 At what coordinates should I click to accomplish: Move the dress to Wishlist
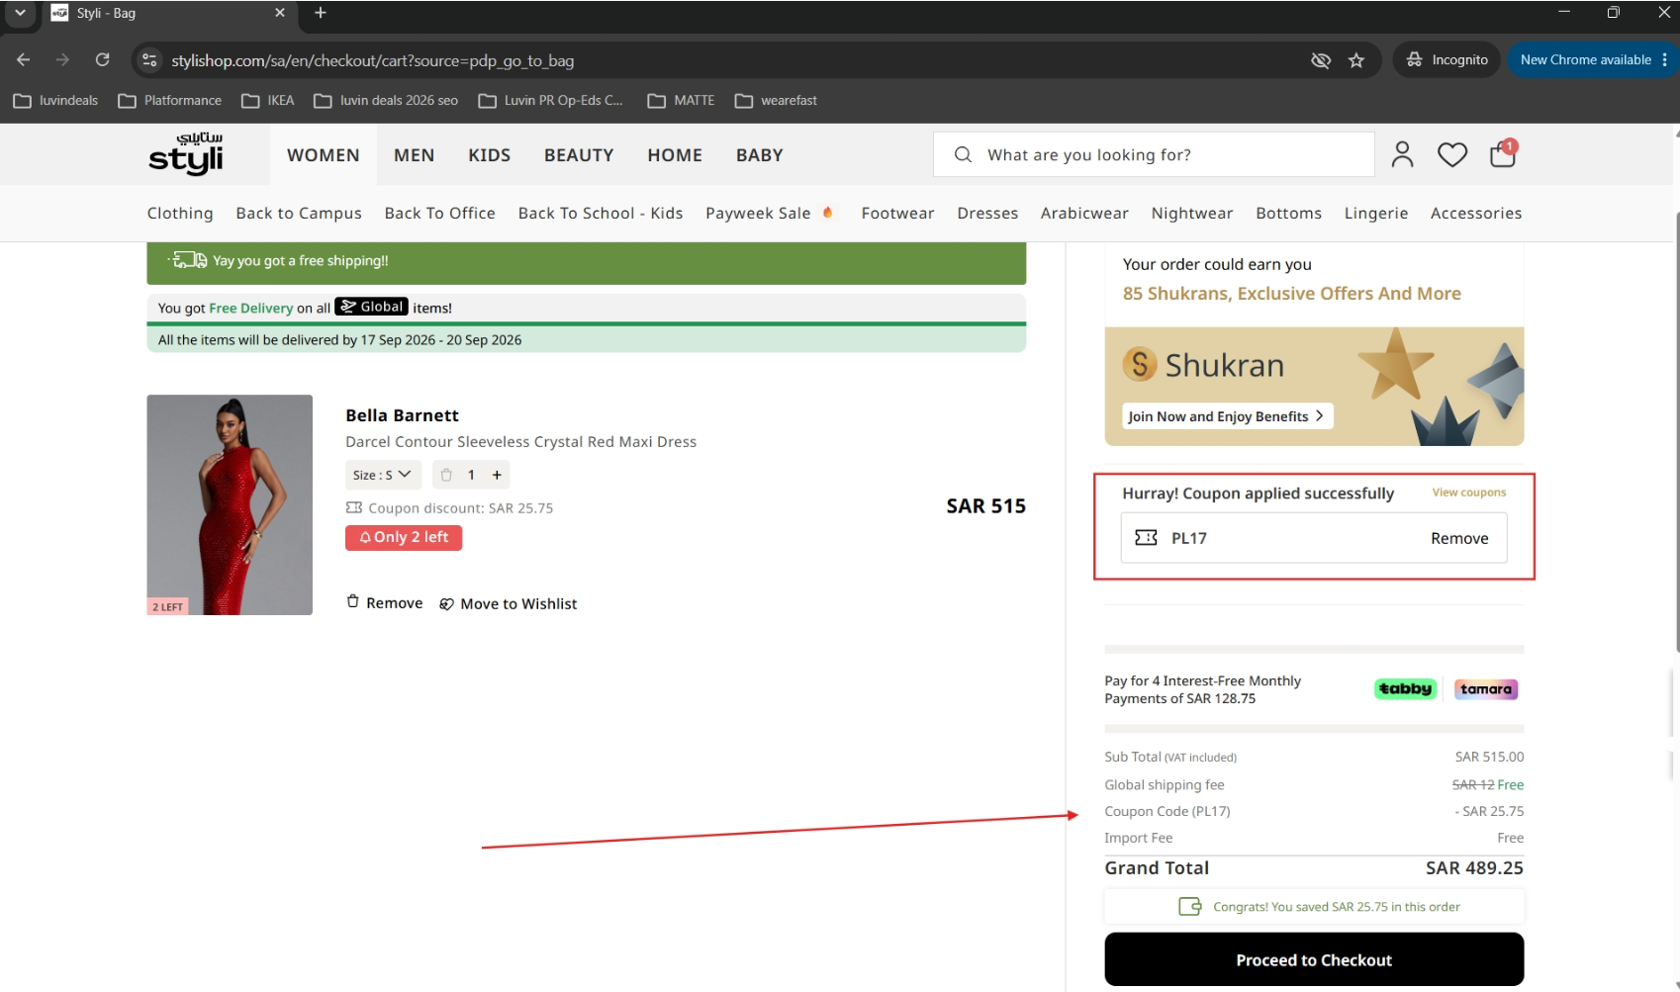509,603
